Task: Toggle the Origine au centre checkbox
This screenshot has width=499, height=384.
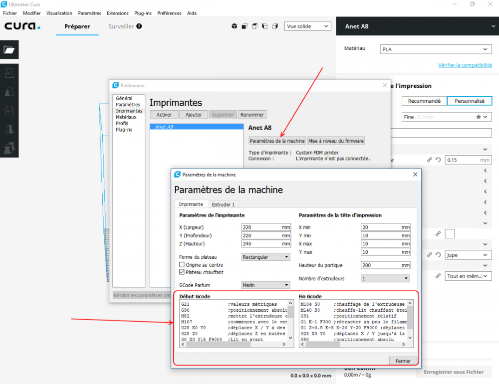Action: point(182,265)
